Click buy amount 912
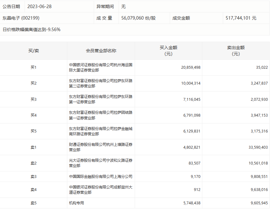The image size is (270, 209). tap(197, 190)
